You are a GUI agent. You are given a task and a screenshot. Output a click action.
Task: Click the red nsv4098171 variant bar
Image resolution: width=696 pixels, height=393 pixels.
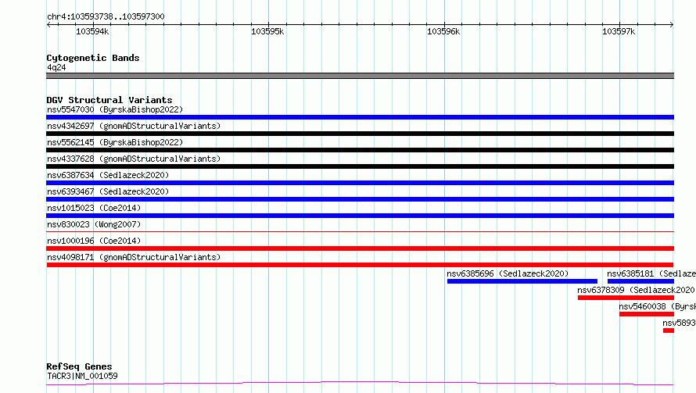[360, 265]
